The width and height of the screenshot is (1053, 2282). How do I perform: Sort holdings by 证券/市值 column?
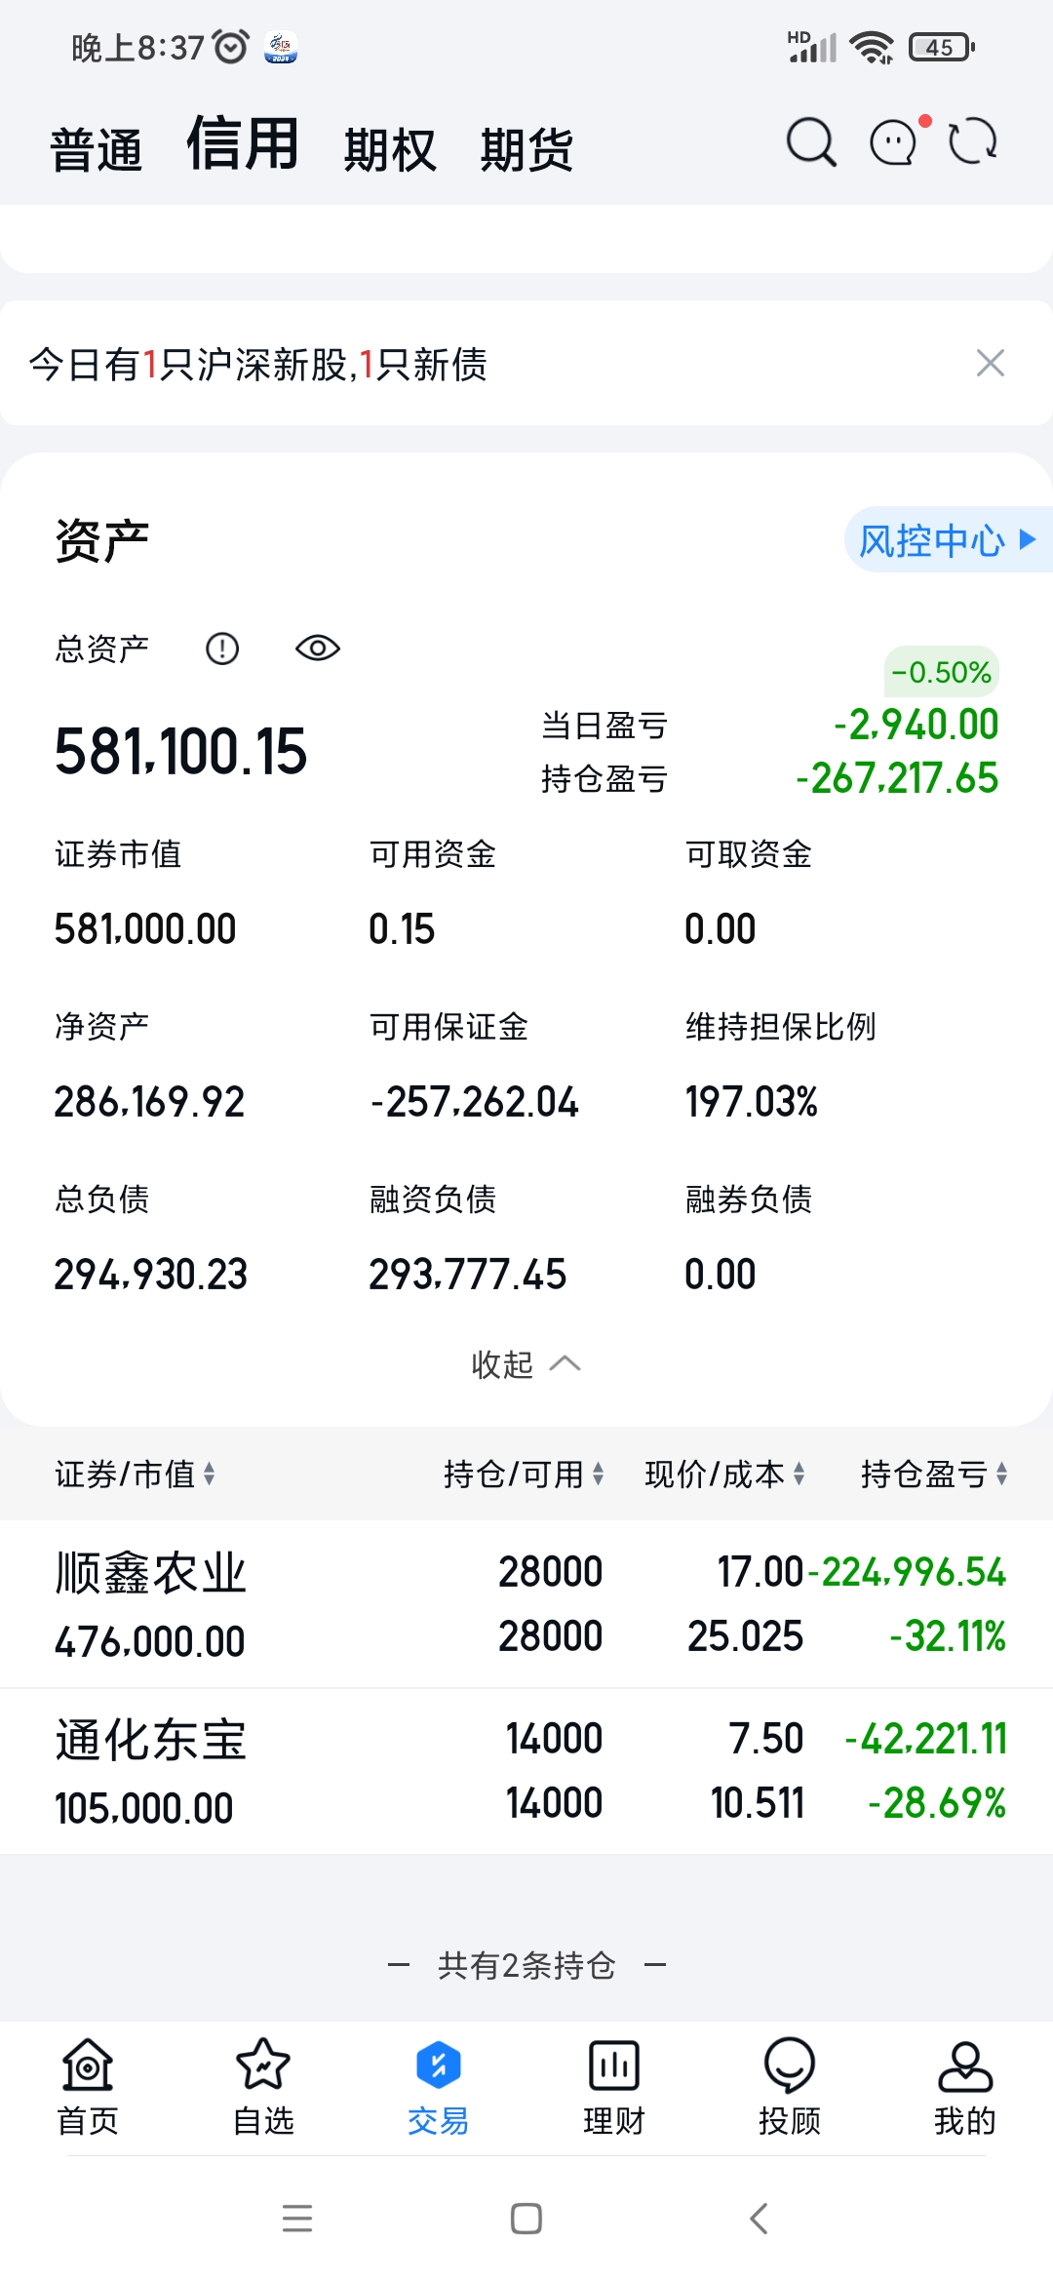135,1475
